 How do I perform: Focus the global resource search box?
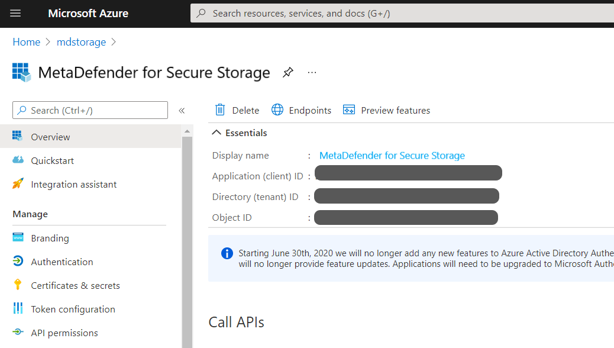(402, 14)
